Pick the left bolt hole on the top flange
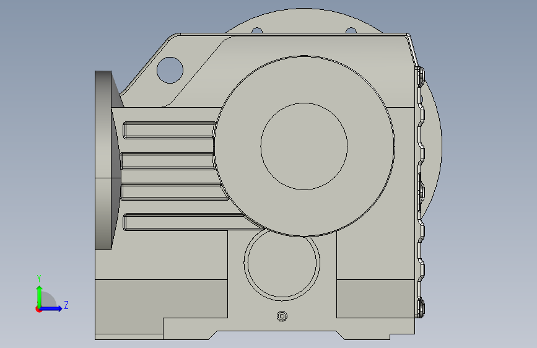The height and width of the screenshot is (348, 537). [257, 30]
